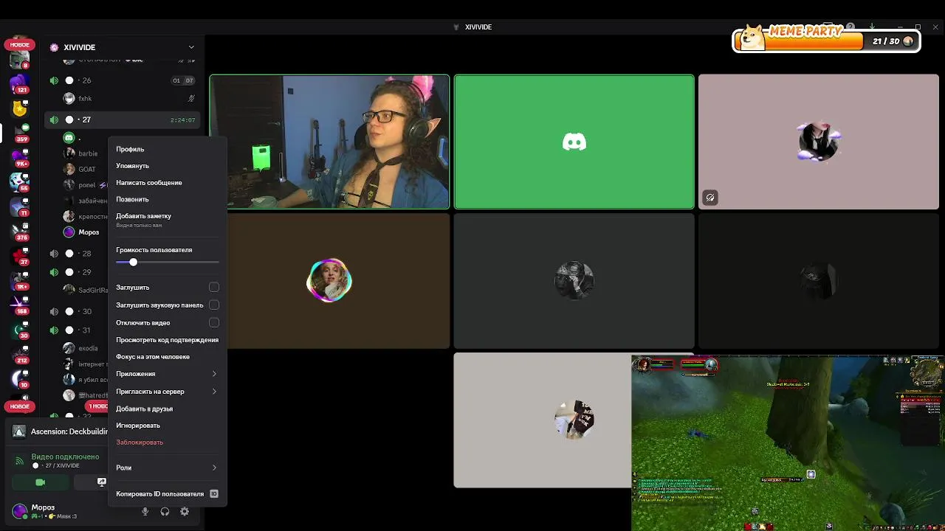Expand the Роли submenu
This screenshot has width=945, height=531.
pyautogui.click(x=167, y=468)
